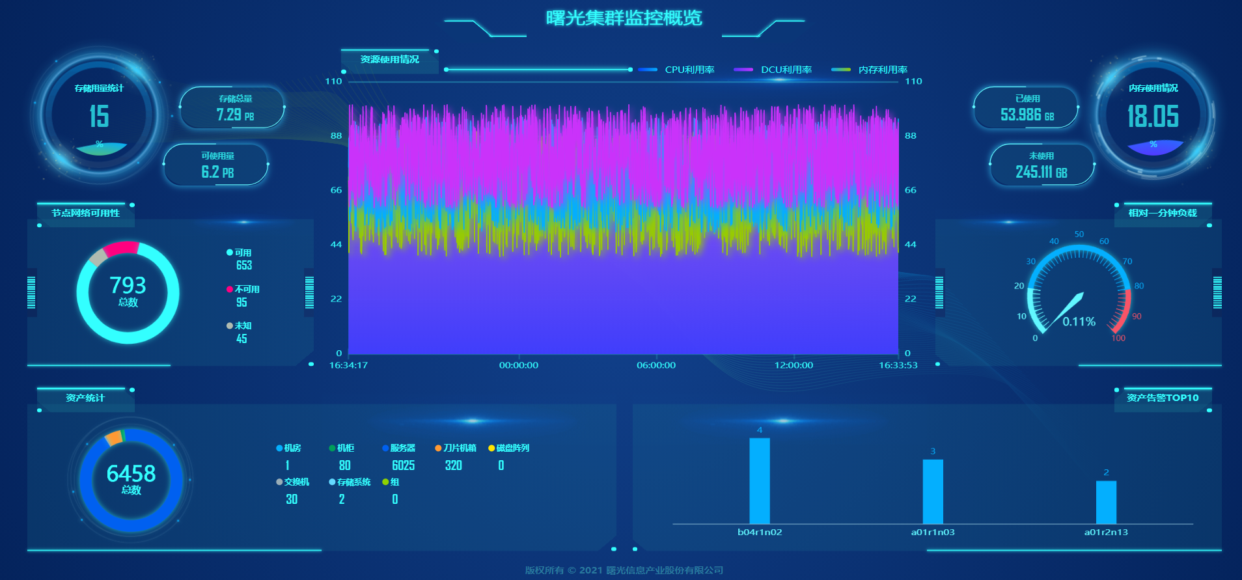Hide the 内存利用率 series in the chart
The height and width of the screenshot is (580, 1242).
click(869, 70)
